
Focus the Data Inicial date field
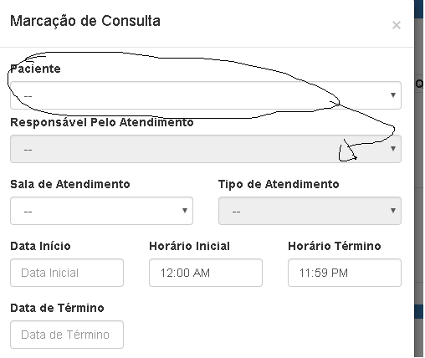click(x=67, y=273)
